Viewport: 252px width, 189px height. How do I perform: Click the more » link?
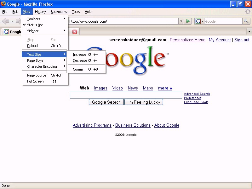pyautogui.click(x=165, y=88)
